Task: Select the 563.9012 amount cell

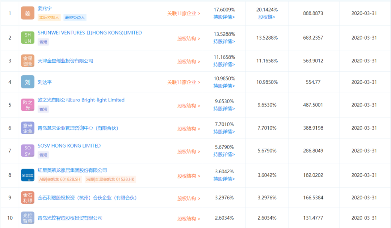Action: coord(313,61)
